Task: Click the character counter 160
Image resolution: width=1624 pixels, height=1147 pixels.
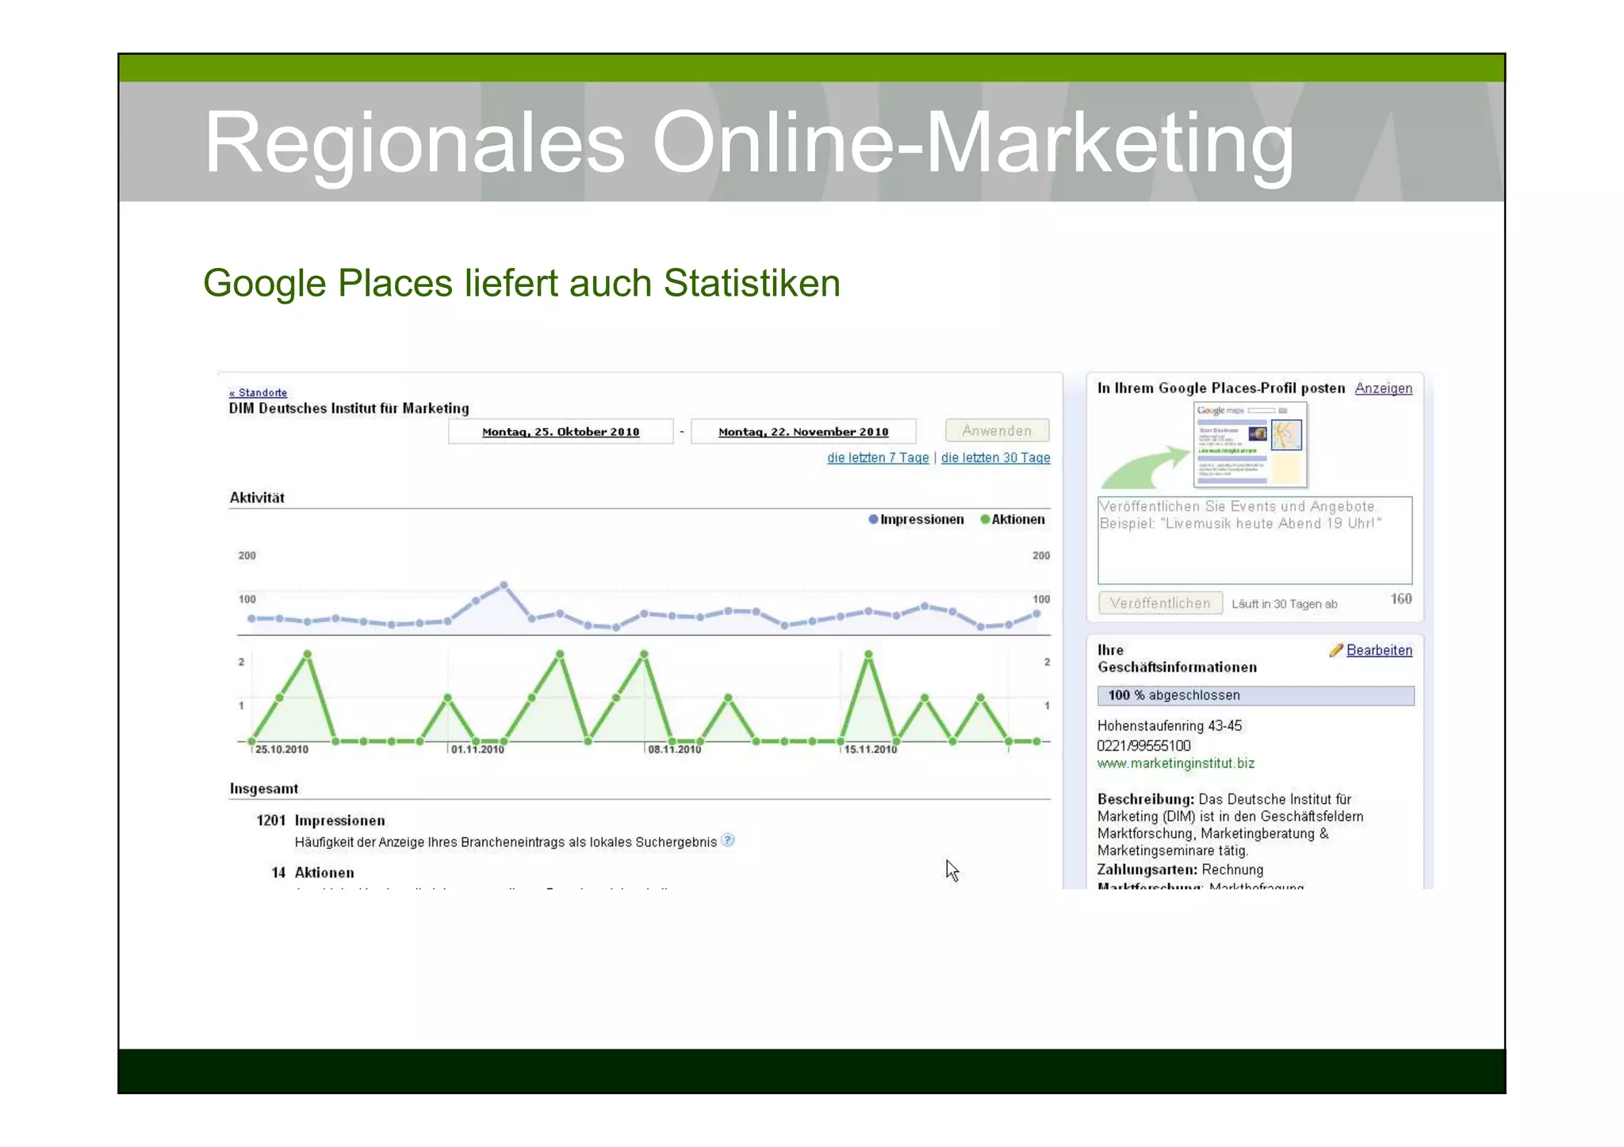Action: [1401, 598]
